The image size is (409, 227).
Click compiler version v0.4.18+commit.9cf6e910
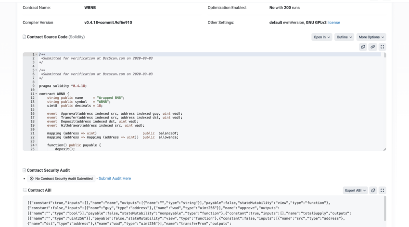pyautogui.click(x=108, y=23)
